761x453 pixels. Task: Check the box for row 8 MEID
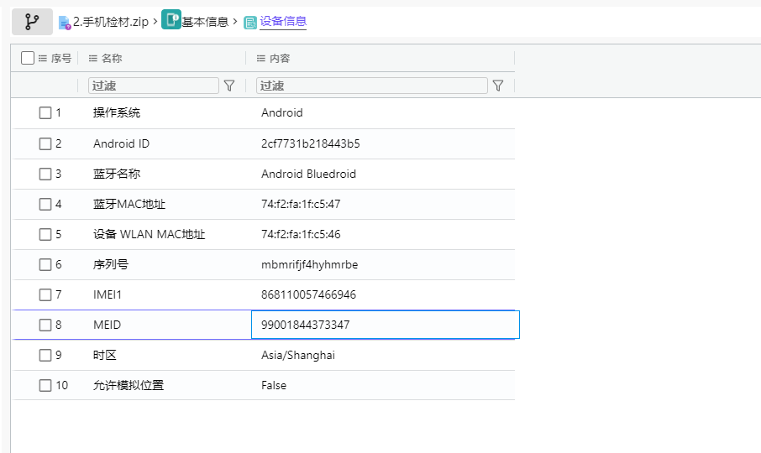[x=45, y=325]
